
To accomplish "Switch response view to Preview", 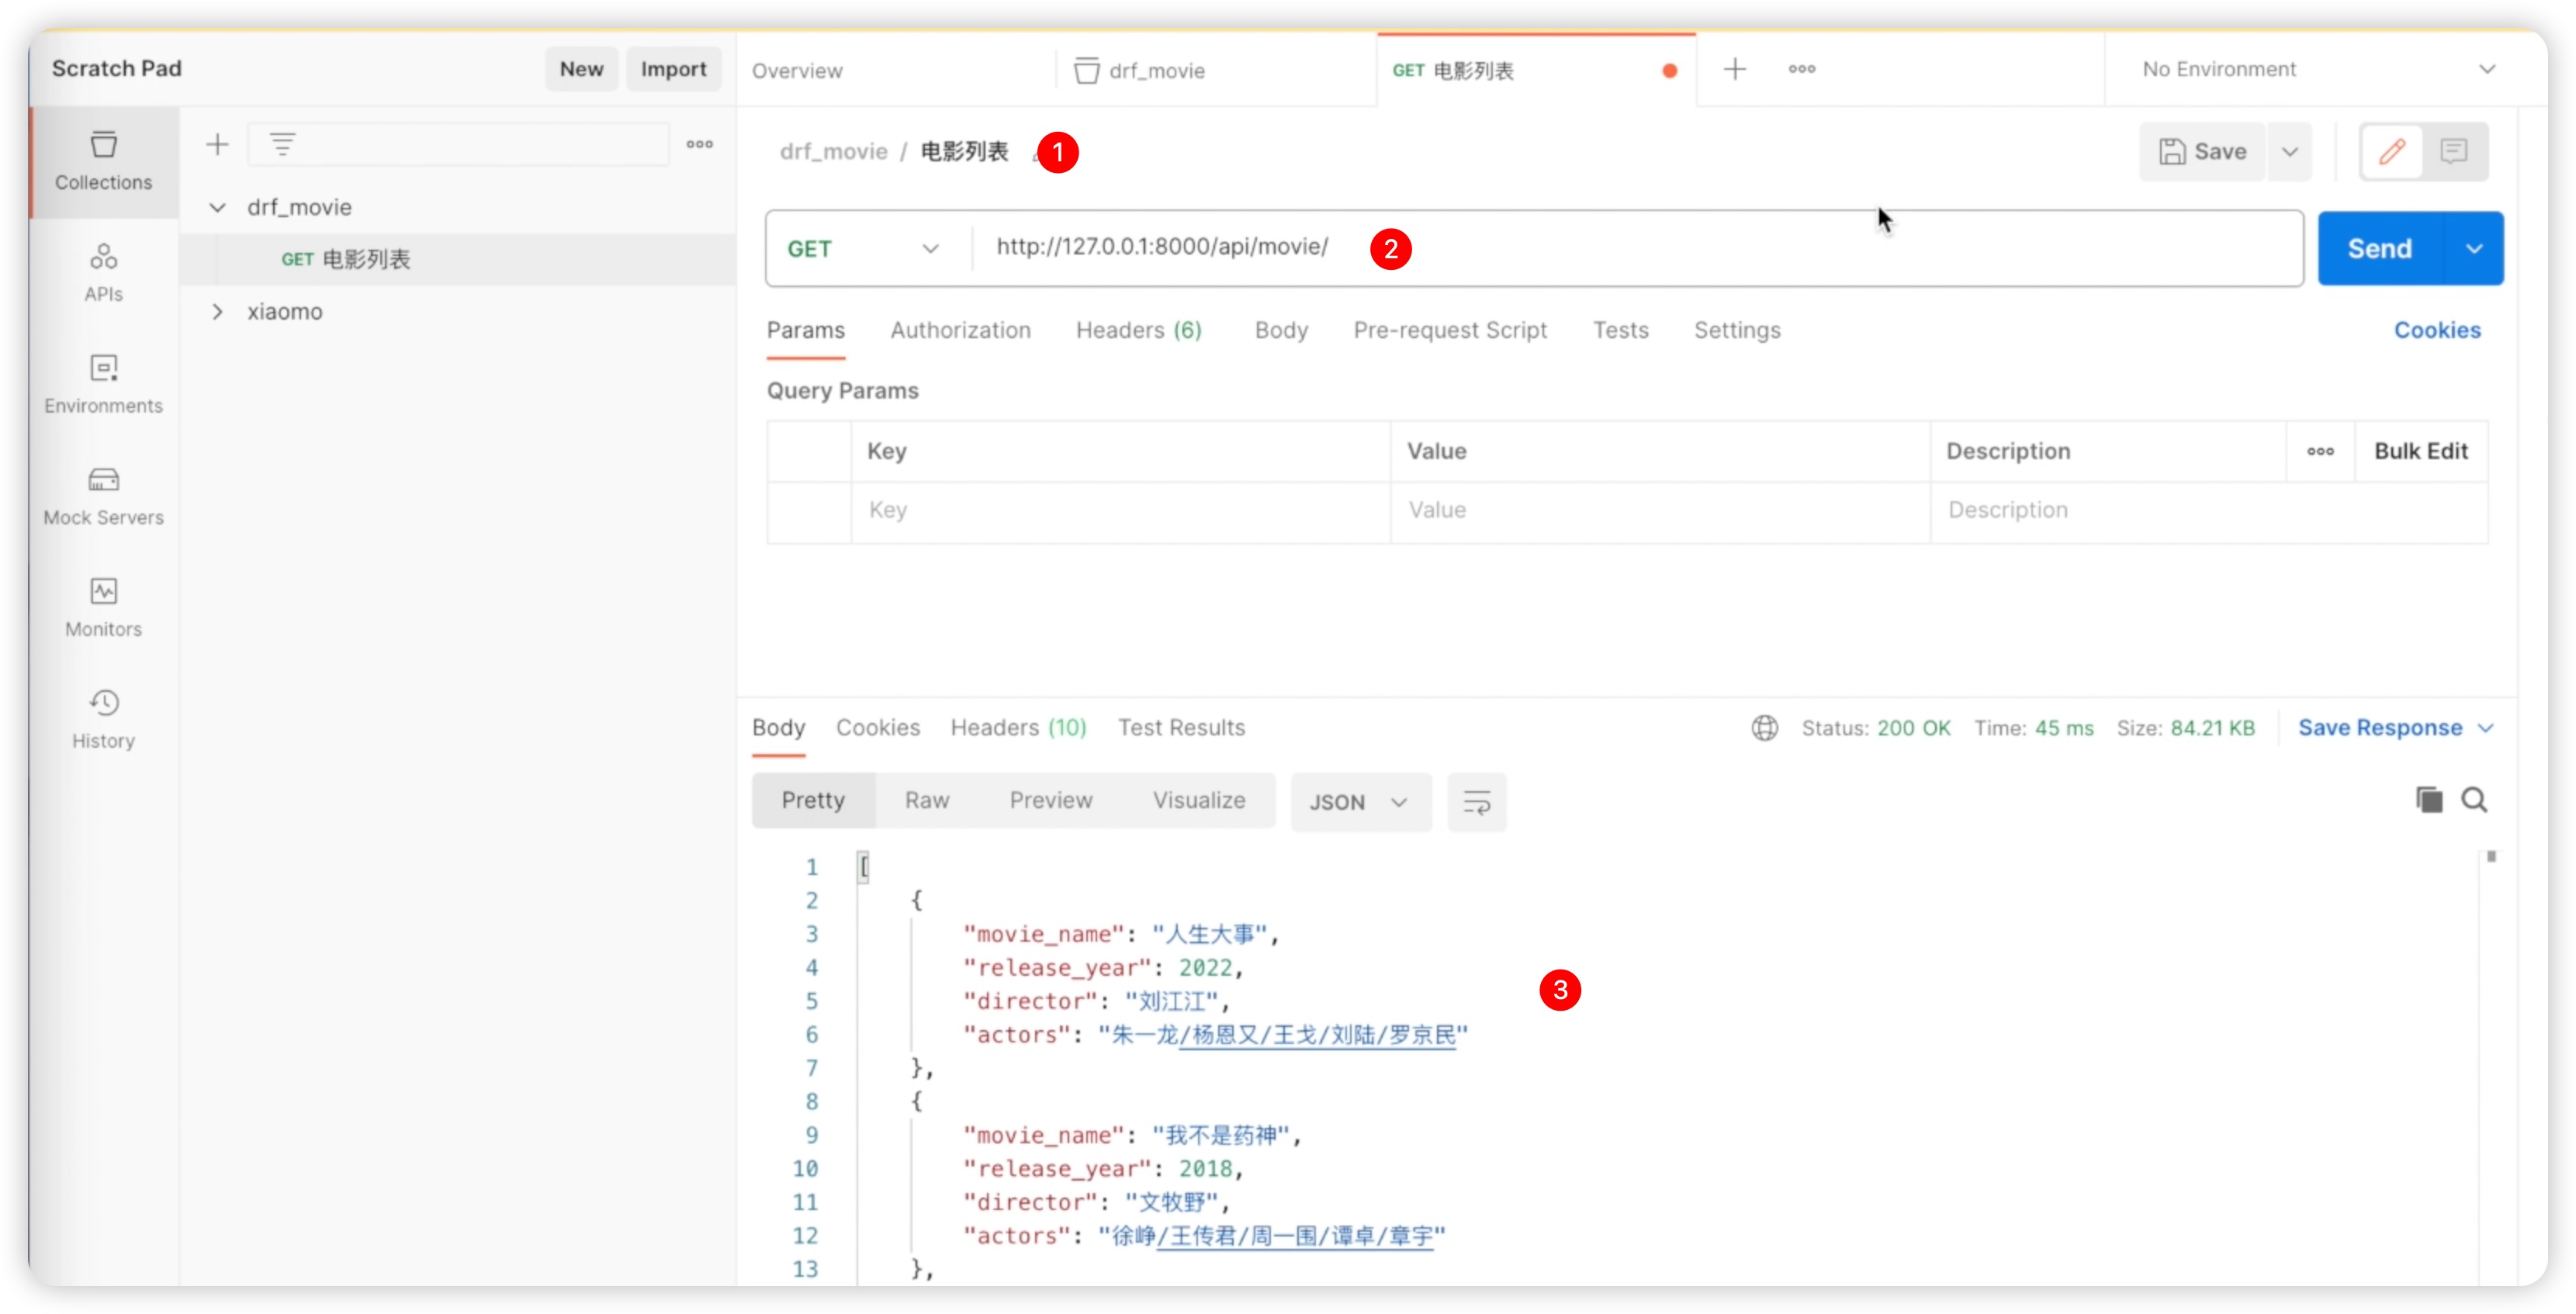I will point(1051,800).
